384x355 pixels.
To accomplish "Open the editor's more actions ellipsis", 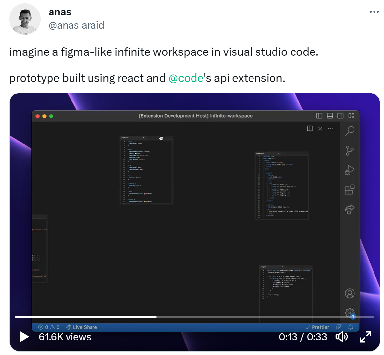I will click(x=331, y=128).
